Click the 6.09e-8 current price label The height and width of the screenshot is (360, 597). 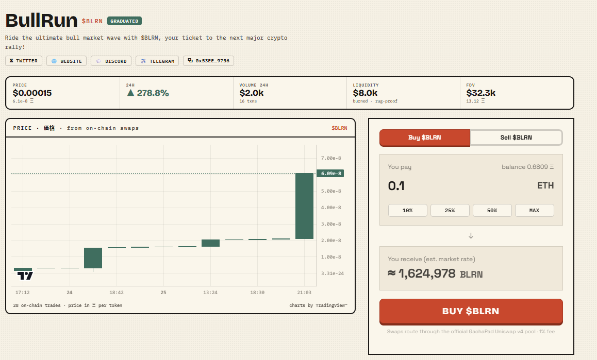click(x=330, y=174)
